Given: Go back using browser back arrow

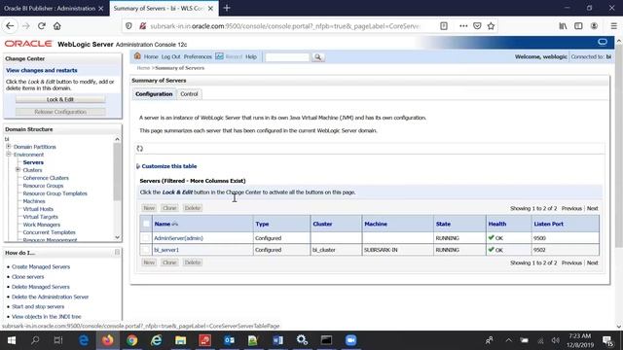Looking at the screenshot, I should coord(10,26).
